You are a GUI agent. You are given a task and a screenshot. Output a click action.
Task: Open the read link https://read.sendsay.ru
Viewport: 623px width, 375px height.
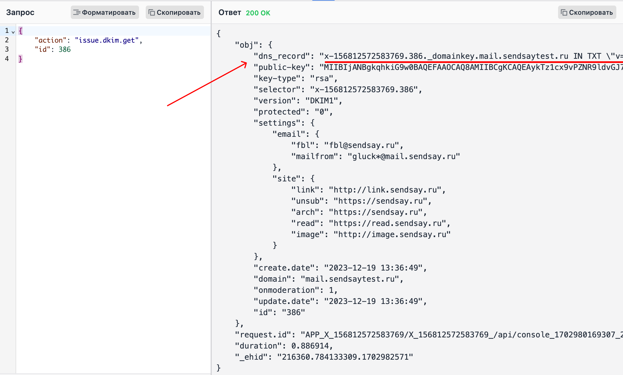[x=388, y=223]
